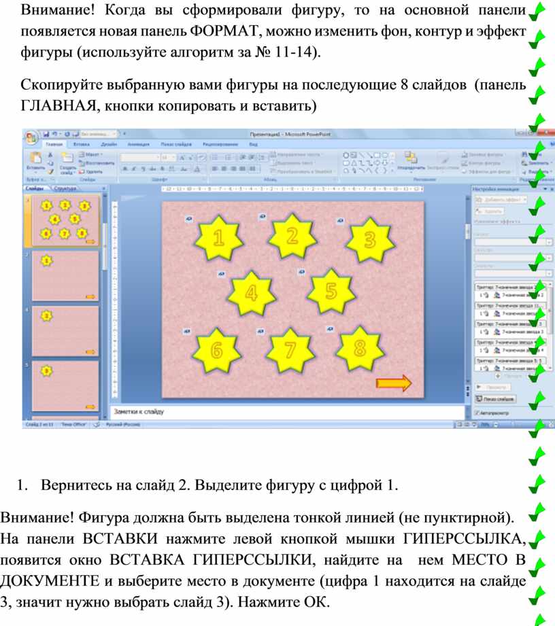Select thumbnail of slide with star 1
Screen dimensions: 555x626
coord(65,275)
